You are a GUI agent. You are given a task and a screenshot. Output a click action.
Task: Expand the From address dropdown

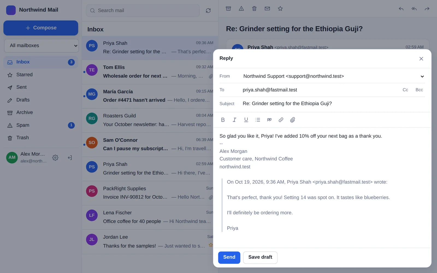point(334,76)
